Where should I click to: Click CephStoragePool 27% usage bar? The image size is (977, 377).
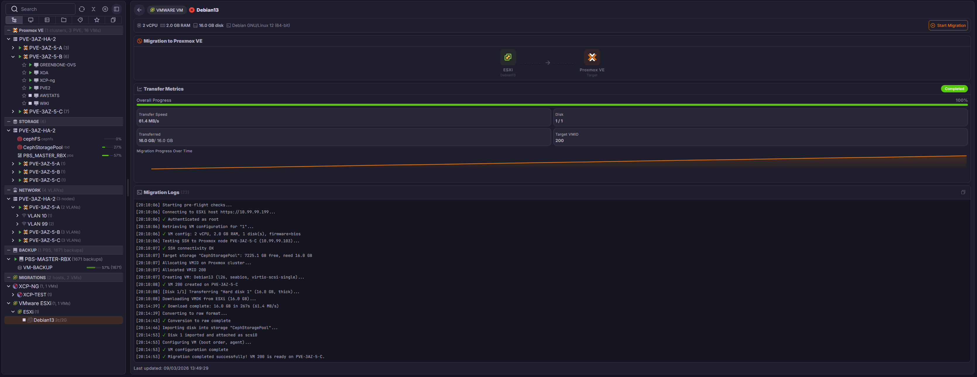coord(107,147)
